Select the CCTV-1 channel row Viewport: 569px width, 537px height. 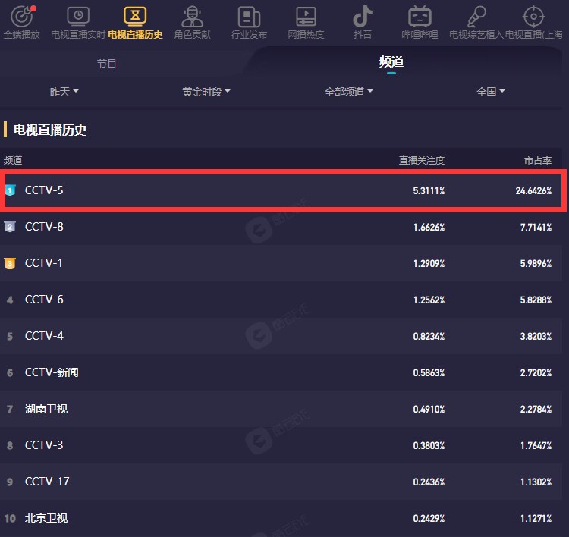pyautogui.click(x=281, y=263)
